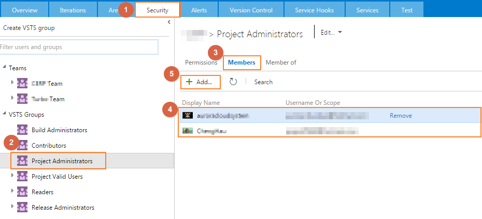
Task: Click the pirate flag avatar of first member
Action: click(188, 116)
